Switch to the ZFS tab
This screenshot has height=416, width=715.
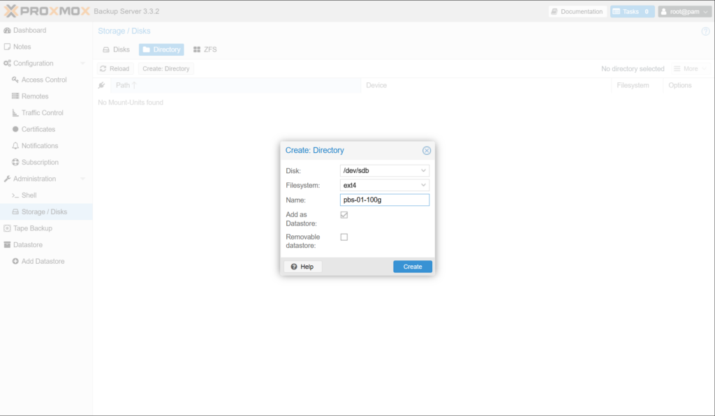[x=205, y=50]
